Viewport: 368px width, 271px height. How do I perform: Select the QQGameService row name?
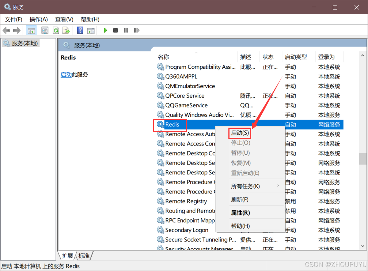click(x=186, y=105)
